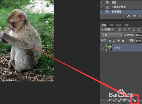Switch to 调整 tab

click(126, 25)
